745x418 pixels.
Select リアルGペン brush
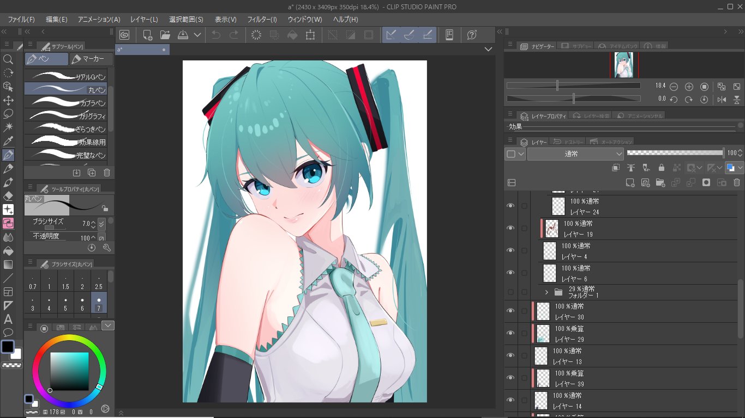click(x=65, y=77)
